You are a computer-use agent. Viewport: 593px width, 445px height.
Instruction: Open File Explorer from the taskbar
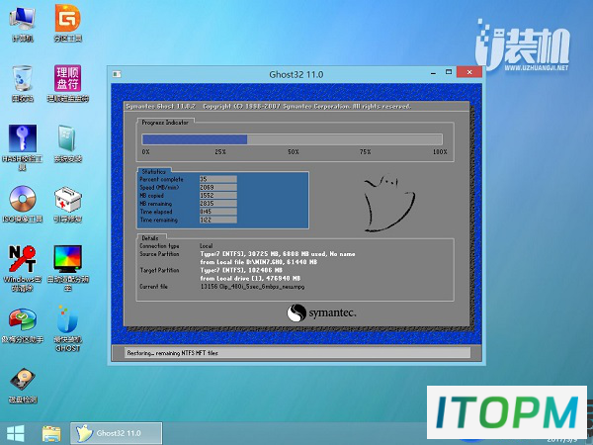51,433
